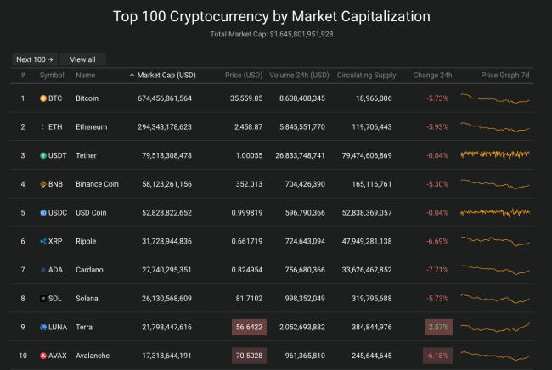This screenshot has width=552, height=370.
Task: Click the Ripple XRP icon
Action: point(43,241)
